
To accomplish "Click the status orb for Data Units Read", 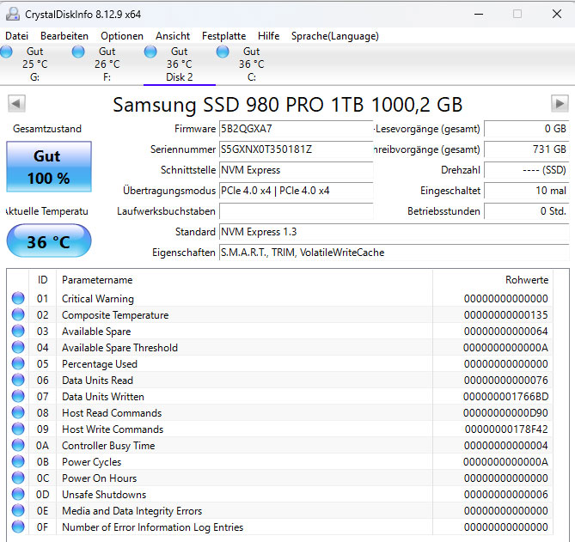I will point(18,380).
